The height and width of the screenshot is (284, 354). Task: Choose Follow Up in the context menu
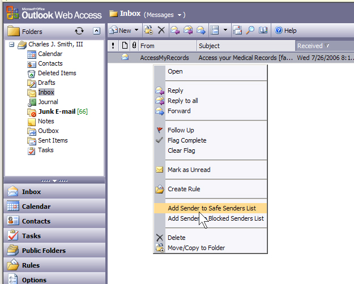[210, 130]
